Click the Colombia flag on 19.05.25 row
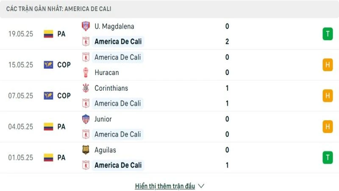Screen dimensions: 339x191 point(48,34)
